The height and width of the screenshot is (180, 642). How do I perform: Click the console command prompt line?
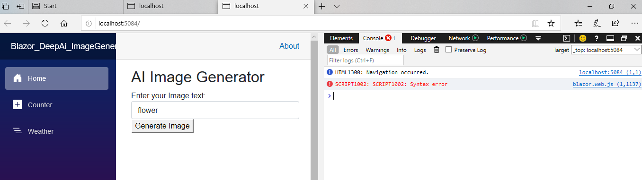483,96
